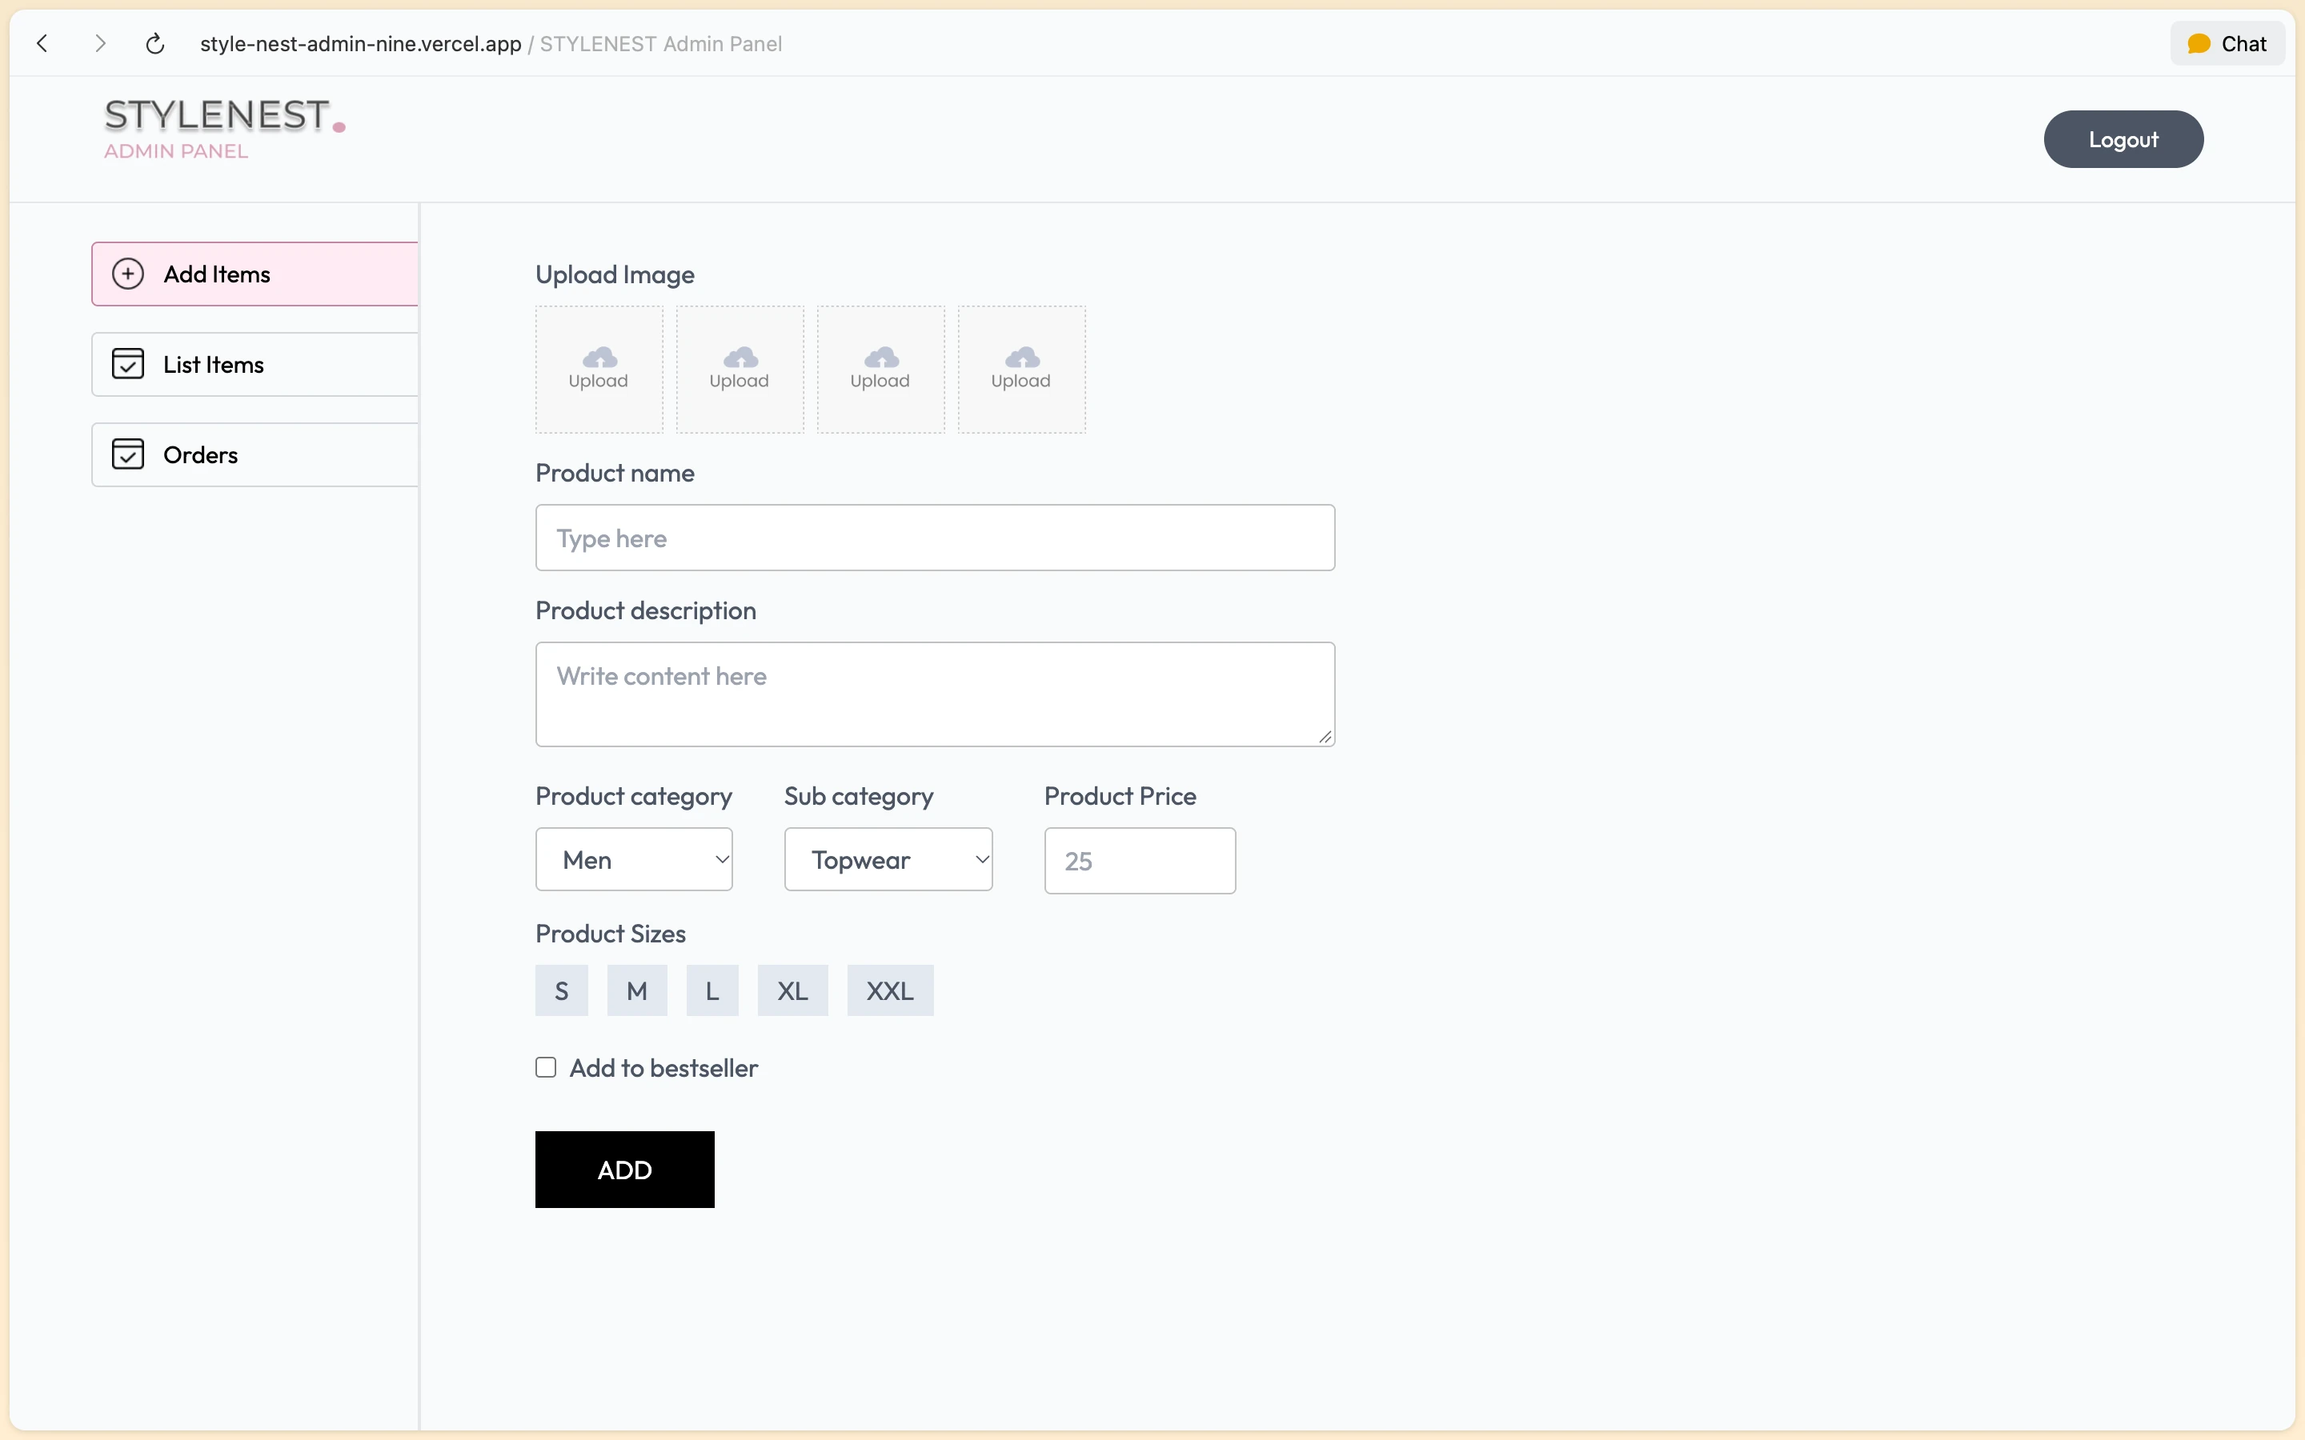Screen dimensions: 2305x1440
Task: Click the third image upload cloud slot
Action: 881,370
